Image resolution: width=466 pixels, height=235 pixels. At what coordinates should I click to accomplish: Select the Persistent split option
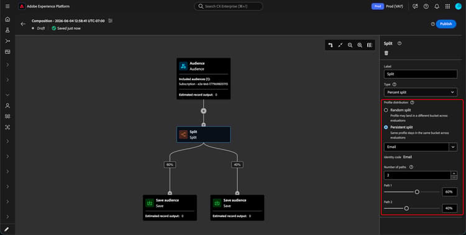click(x=386, y=127)
